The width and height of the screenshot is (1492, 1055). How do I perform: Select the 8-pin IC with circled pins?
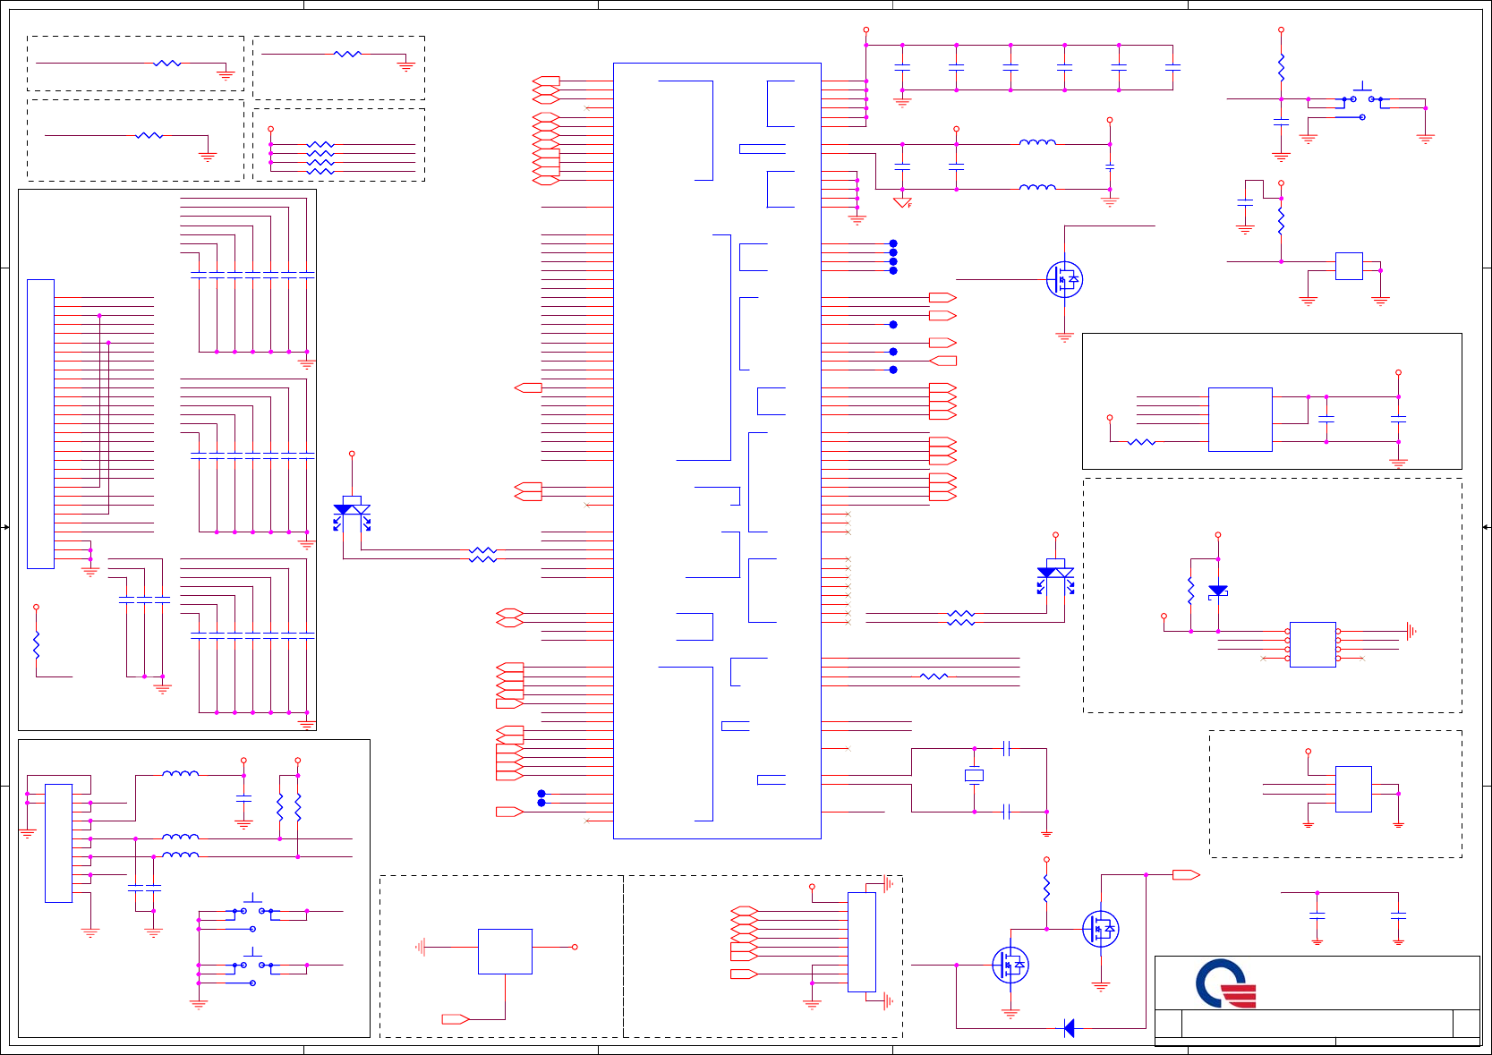(1313, 644)
